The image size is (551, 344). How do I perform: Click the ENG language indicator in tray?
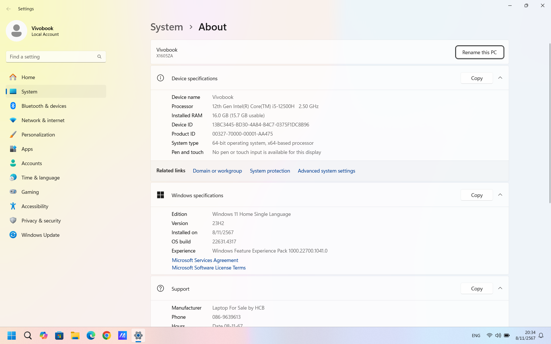point(476,335)
